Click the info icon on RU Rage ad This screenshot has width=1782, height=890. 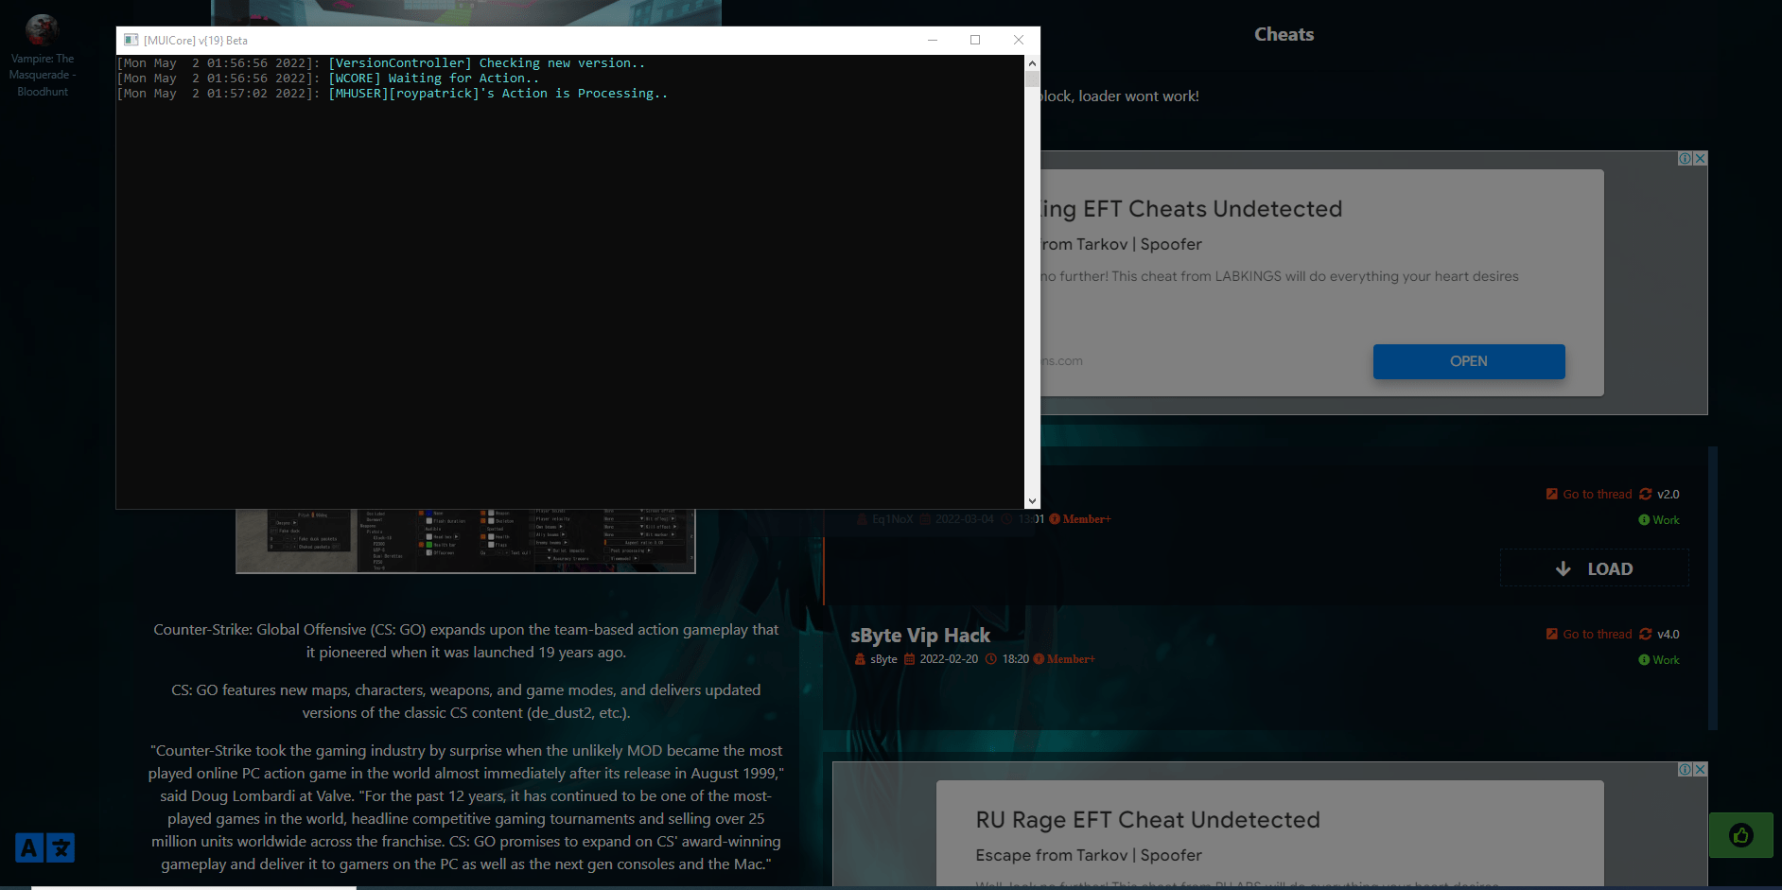click(1686, 770)
